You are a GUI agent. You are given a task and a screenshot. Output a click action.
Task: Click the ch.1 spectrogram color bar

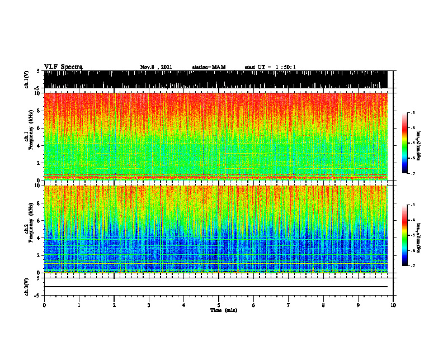(x=404, y=143)
